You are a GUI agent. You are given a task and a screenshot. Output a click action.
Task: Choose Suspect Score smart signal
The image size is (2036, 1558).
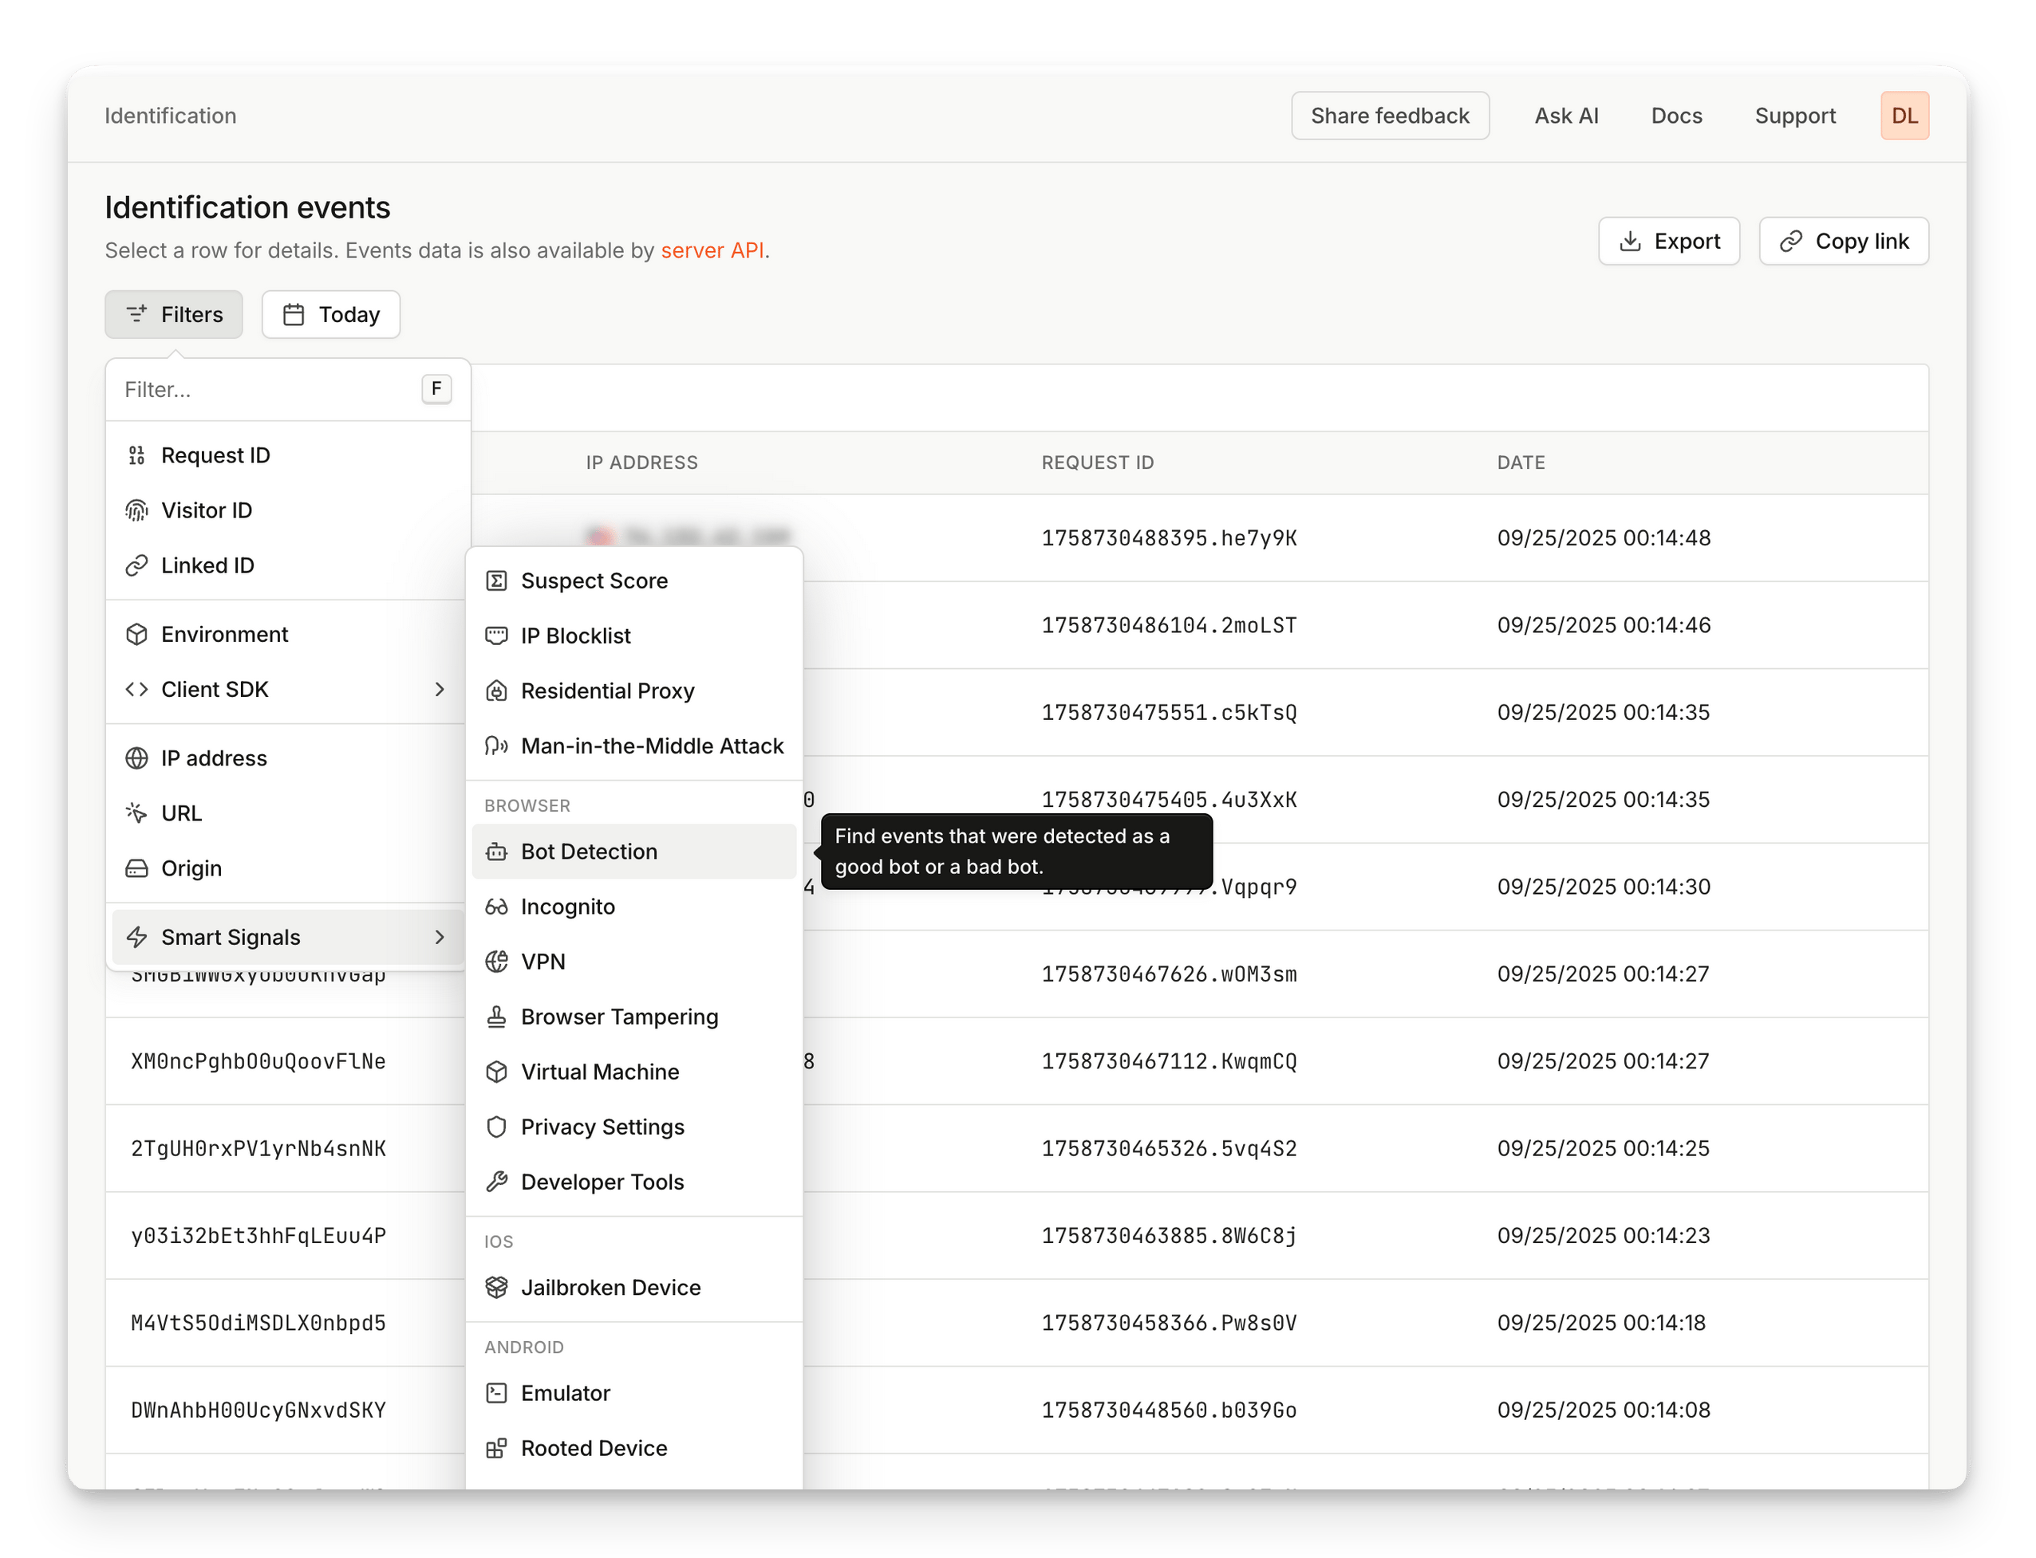coord(633,580)
